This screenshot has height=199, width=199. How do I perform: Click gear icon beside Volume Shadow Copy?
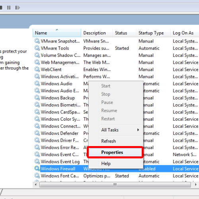[x=37, y=55]
